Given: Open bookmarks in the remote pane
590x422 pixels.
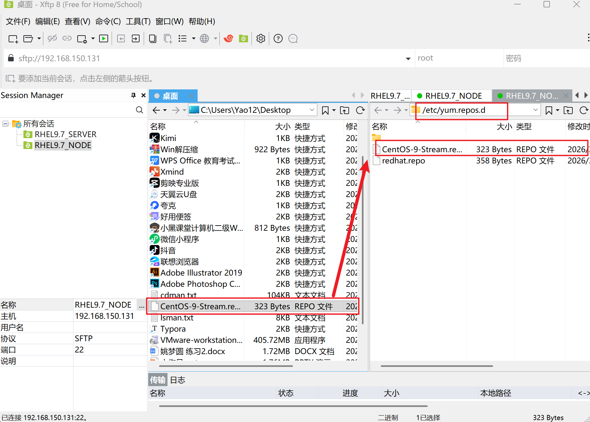Looking at the screenshot, I should tap(549, 110).
